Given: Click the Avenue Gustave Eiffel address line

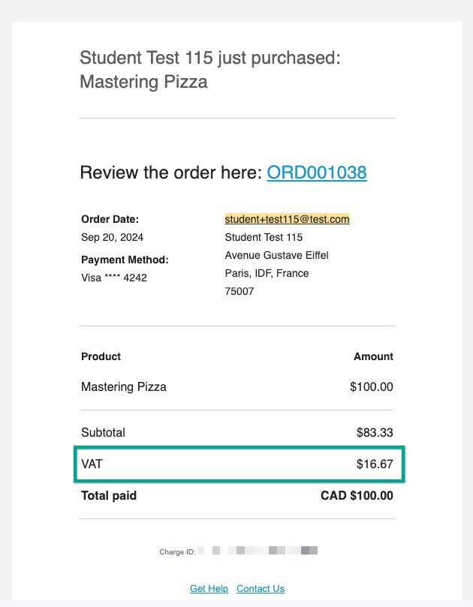Looking at the screenshot, I should [276, 256].
